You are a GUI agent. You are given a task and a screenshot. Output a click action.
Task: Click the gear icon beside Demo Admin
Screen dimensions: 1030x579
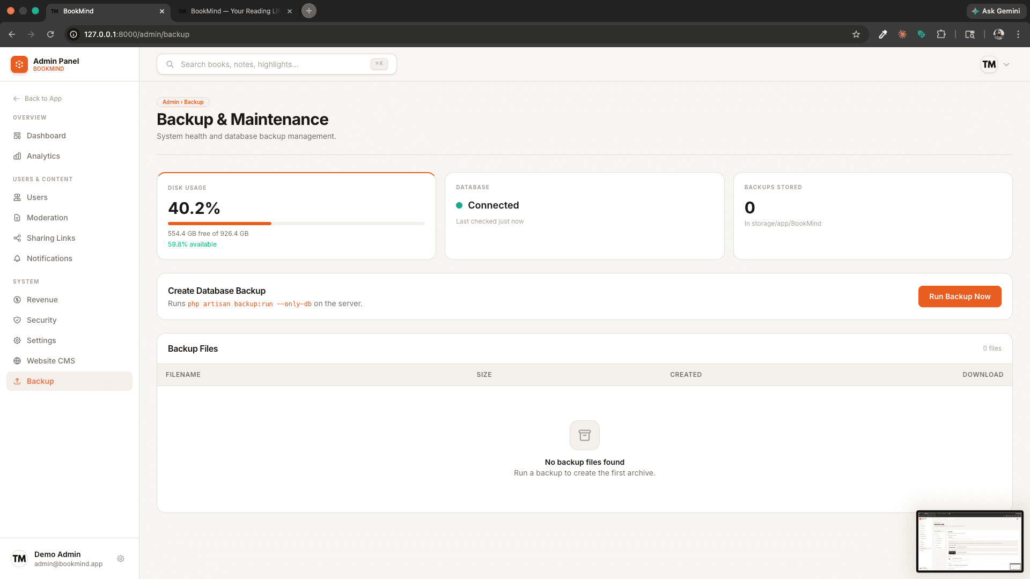pyautogui.click(x=121, y=559)
